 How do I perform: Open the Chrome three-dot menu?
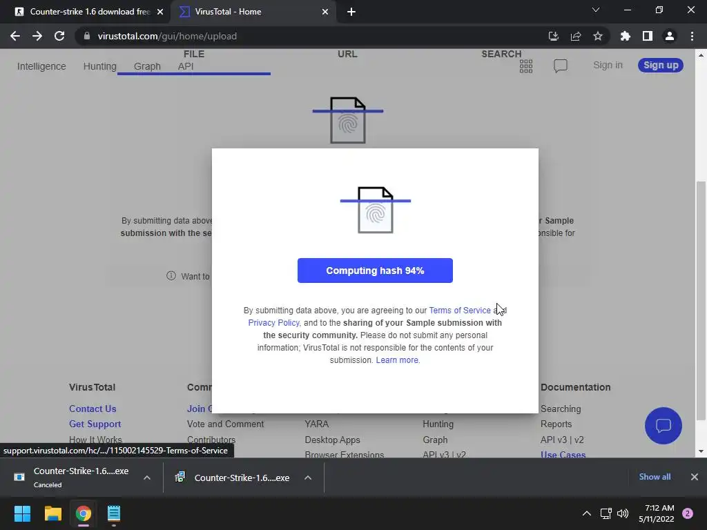692,36
